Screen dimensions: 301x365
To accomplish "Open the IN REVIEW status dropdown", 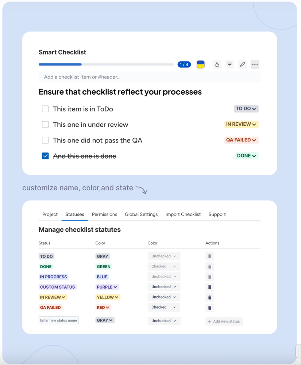I will (x=241, y=124).
